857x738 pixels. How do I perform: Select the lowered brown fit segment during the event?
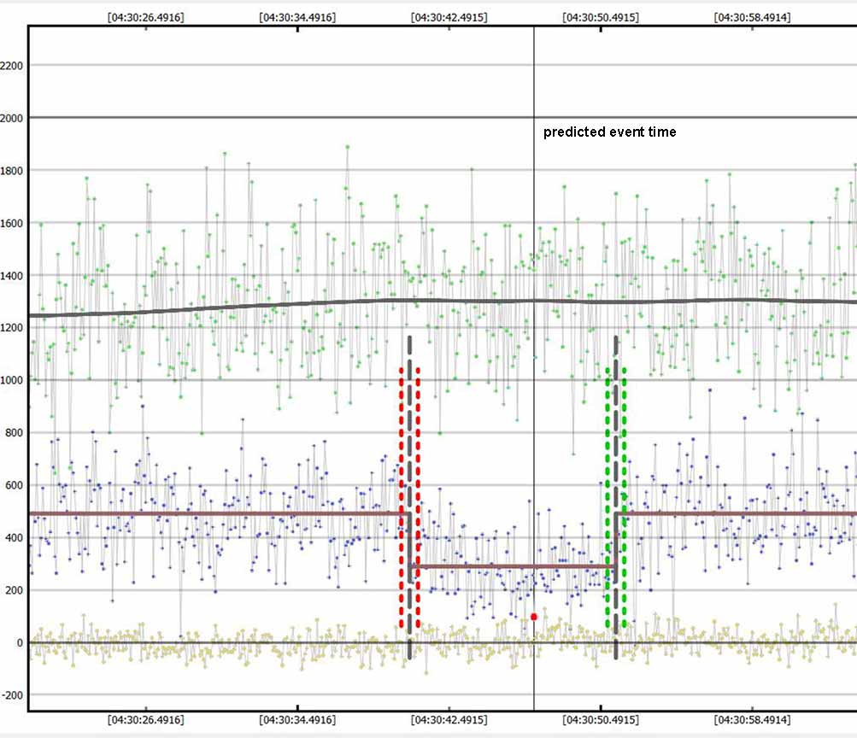click(513, 566)
